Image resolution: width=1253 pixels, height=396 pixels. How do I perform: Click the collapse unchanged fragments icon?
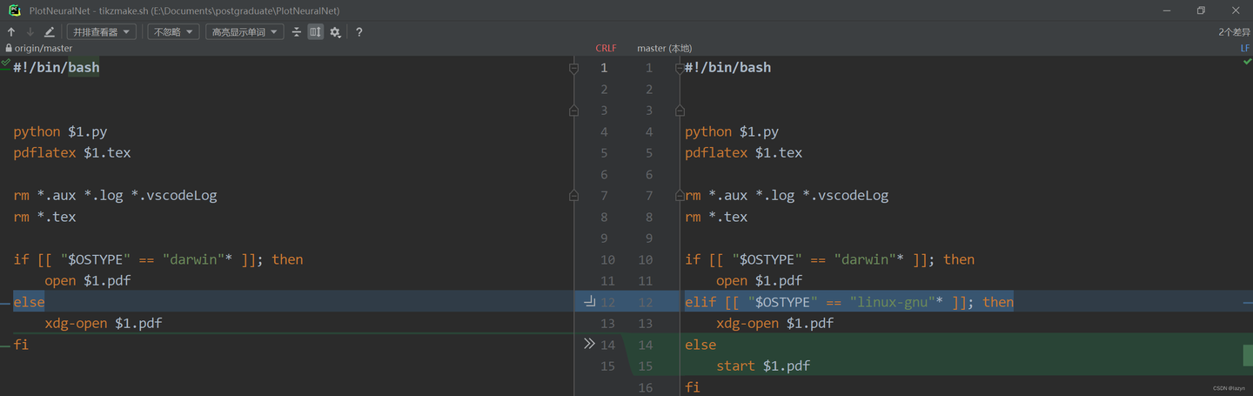point(297,32)
